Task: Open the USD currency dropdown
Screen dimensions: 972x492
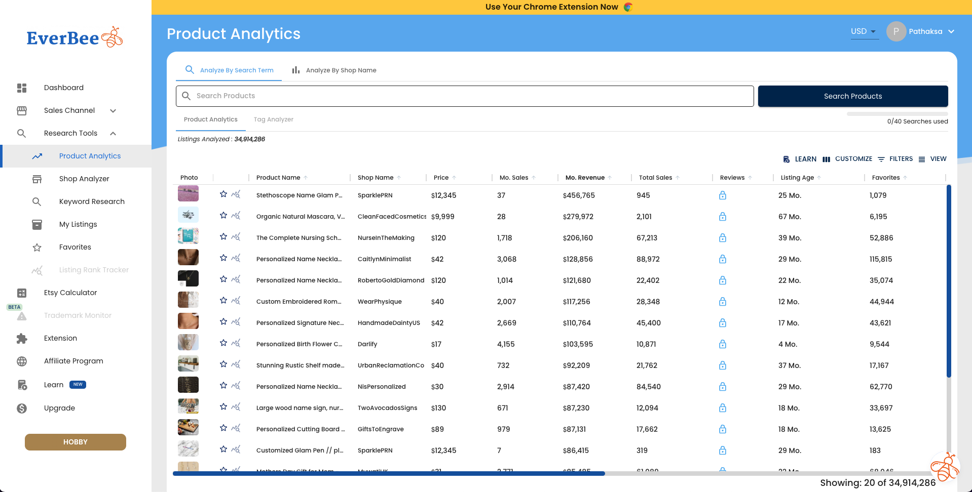Action: [x=864, y=31]
